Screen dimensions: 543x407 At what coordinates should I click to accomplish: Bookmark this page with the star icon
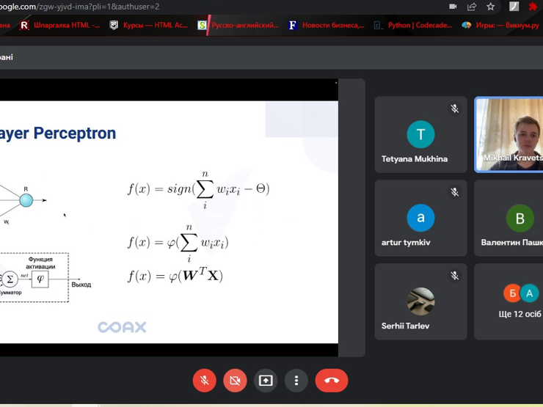[x=490, y=7]
